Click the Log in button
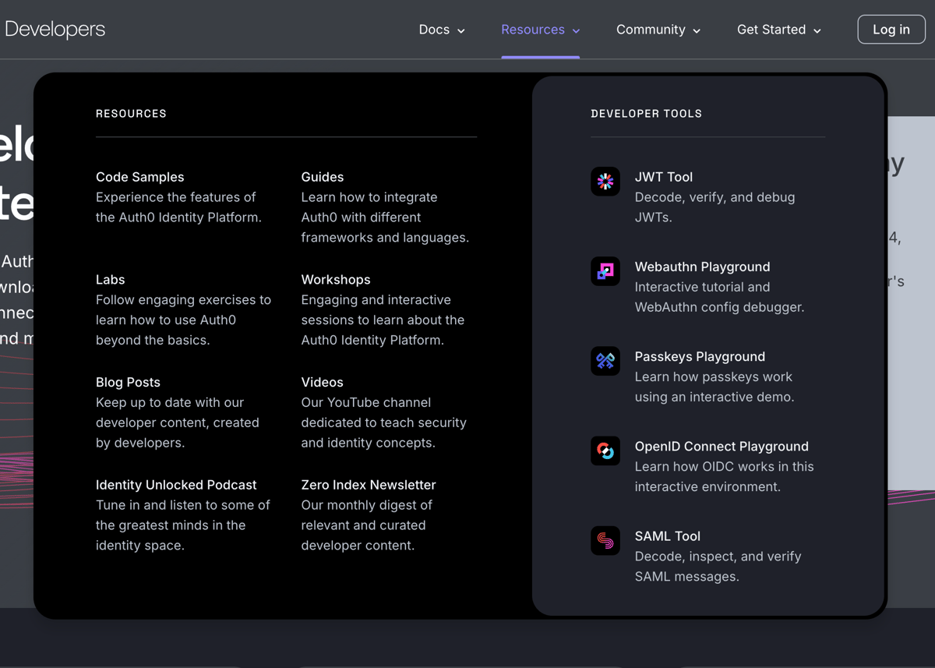 (x=891, y=29)
